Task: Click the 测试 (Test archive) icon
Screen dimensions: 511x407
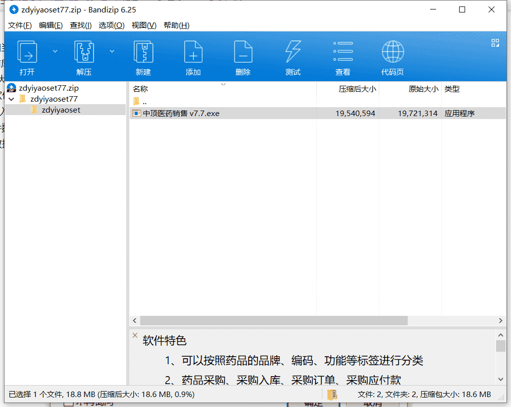Action: coord(293,52)
